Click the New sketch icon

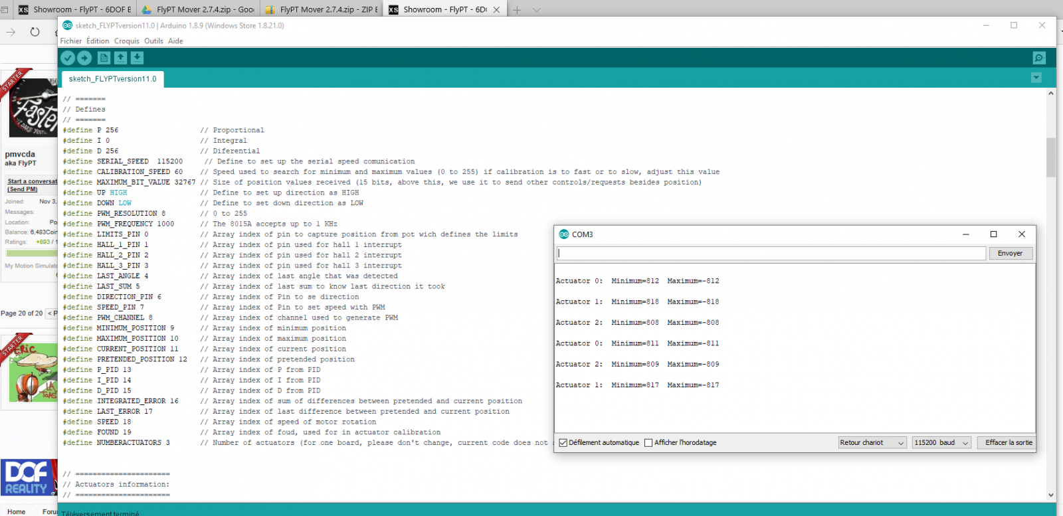click(104, 58)
